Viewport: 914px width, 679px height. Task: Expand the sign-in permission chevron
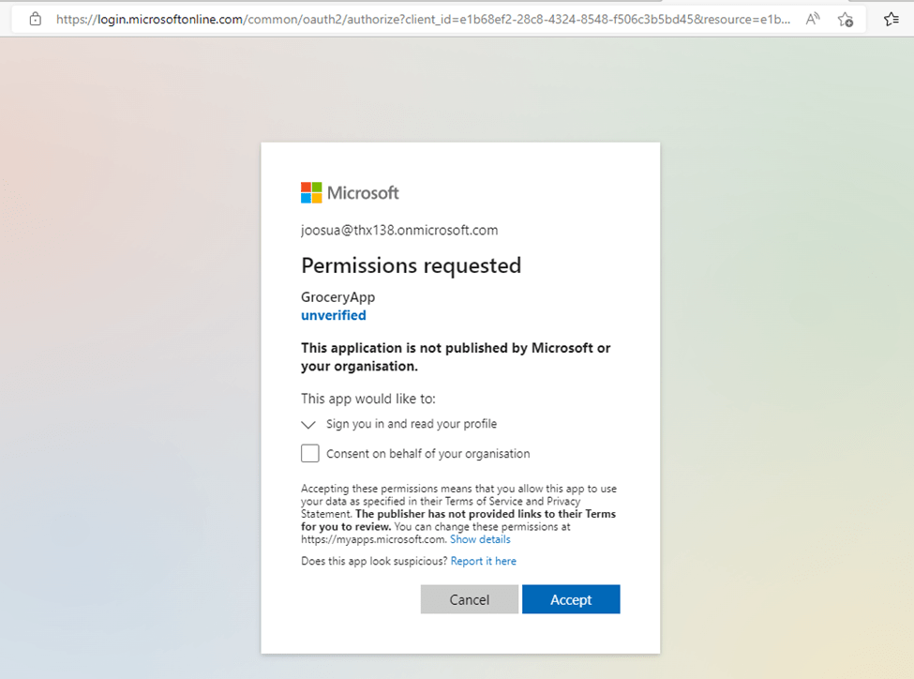click(x=308, y=425)
